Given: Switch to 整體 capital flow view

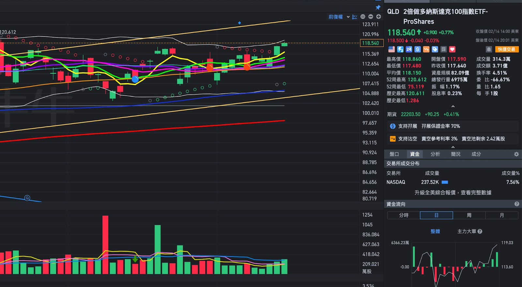Looking at the screenshot, I should coord(435,231).
